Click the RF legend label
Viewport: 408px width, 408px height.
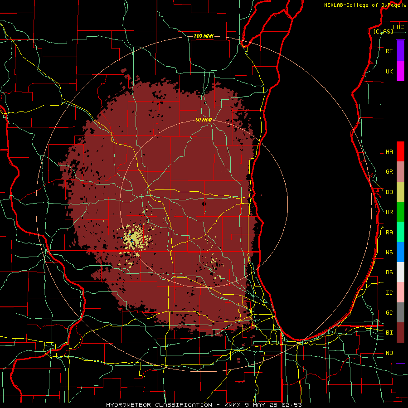pyautogui.click(x=389, y=51)
